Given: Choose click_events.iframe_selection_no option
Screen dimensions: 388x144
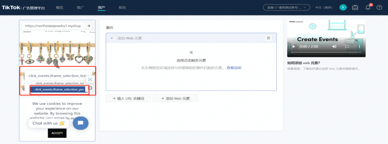Looking at the screenshot, I should 59,83.
